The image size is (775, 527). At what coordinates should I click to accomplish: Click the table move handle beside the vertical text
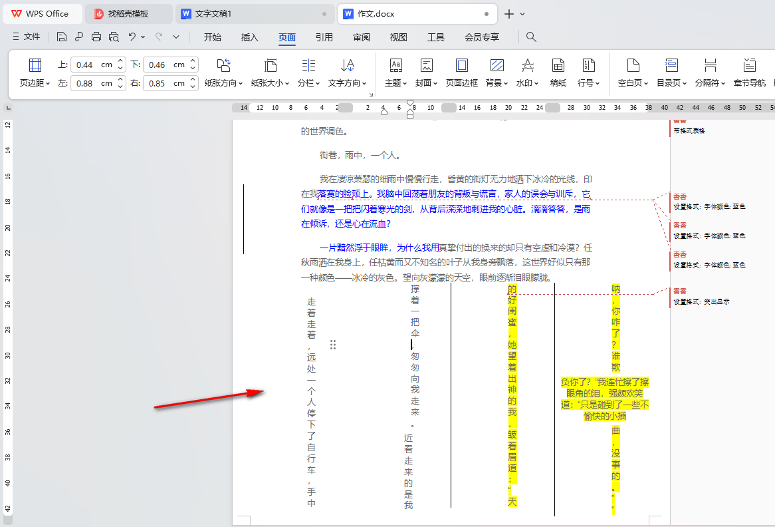pyautogui.click(x=333, y=345)
